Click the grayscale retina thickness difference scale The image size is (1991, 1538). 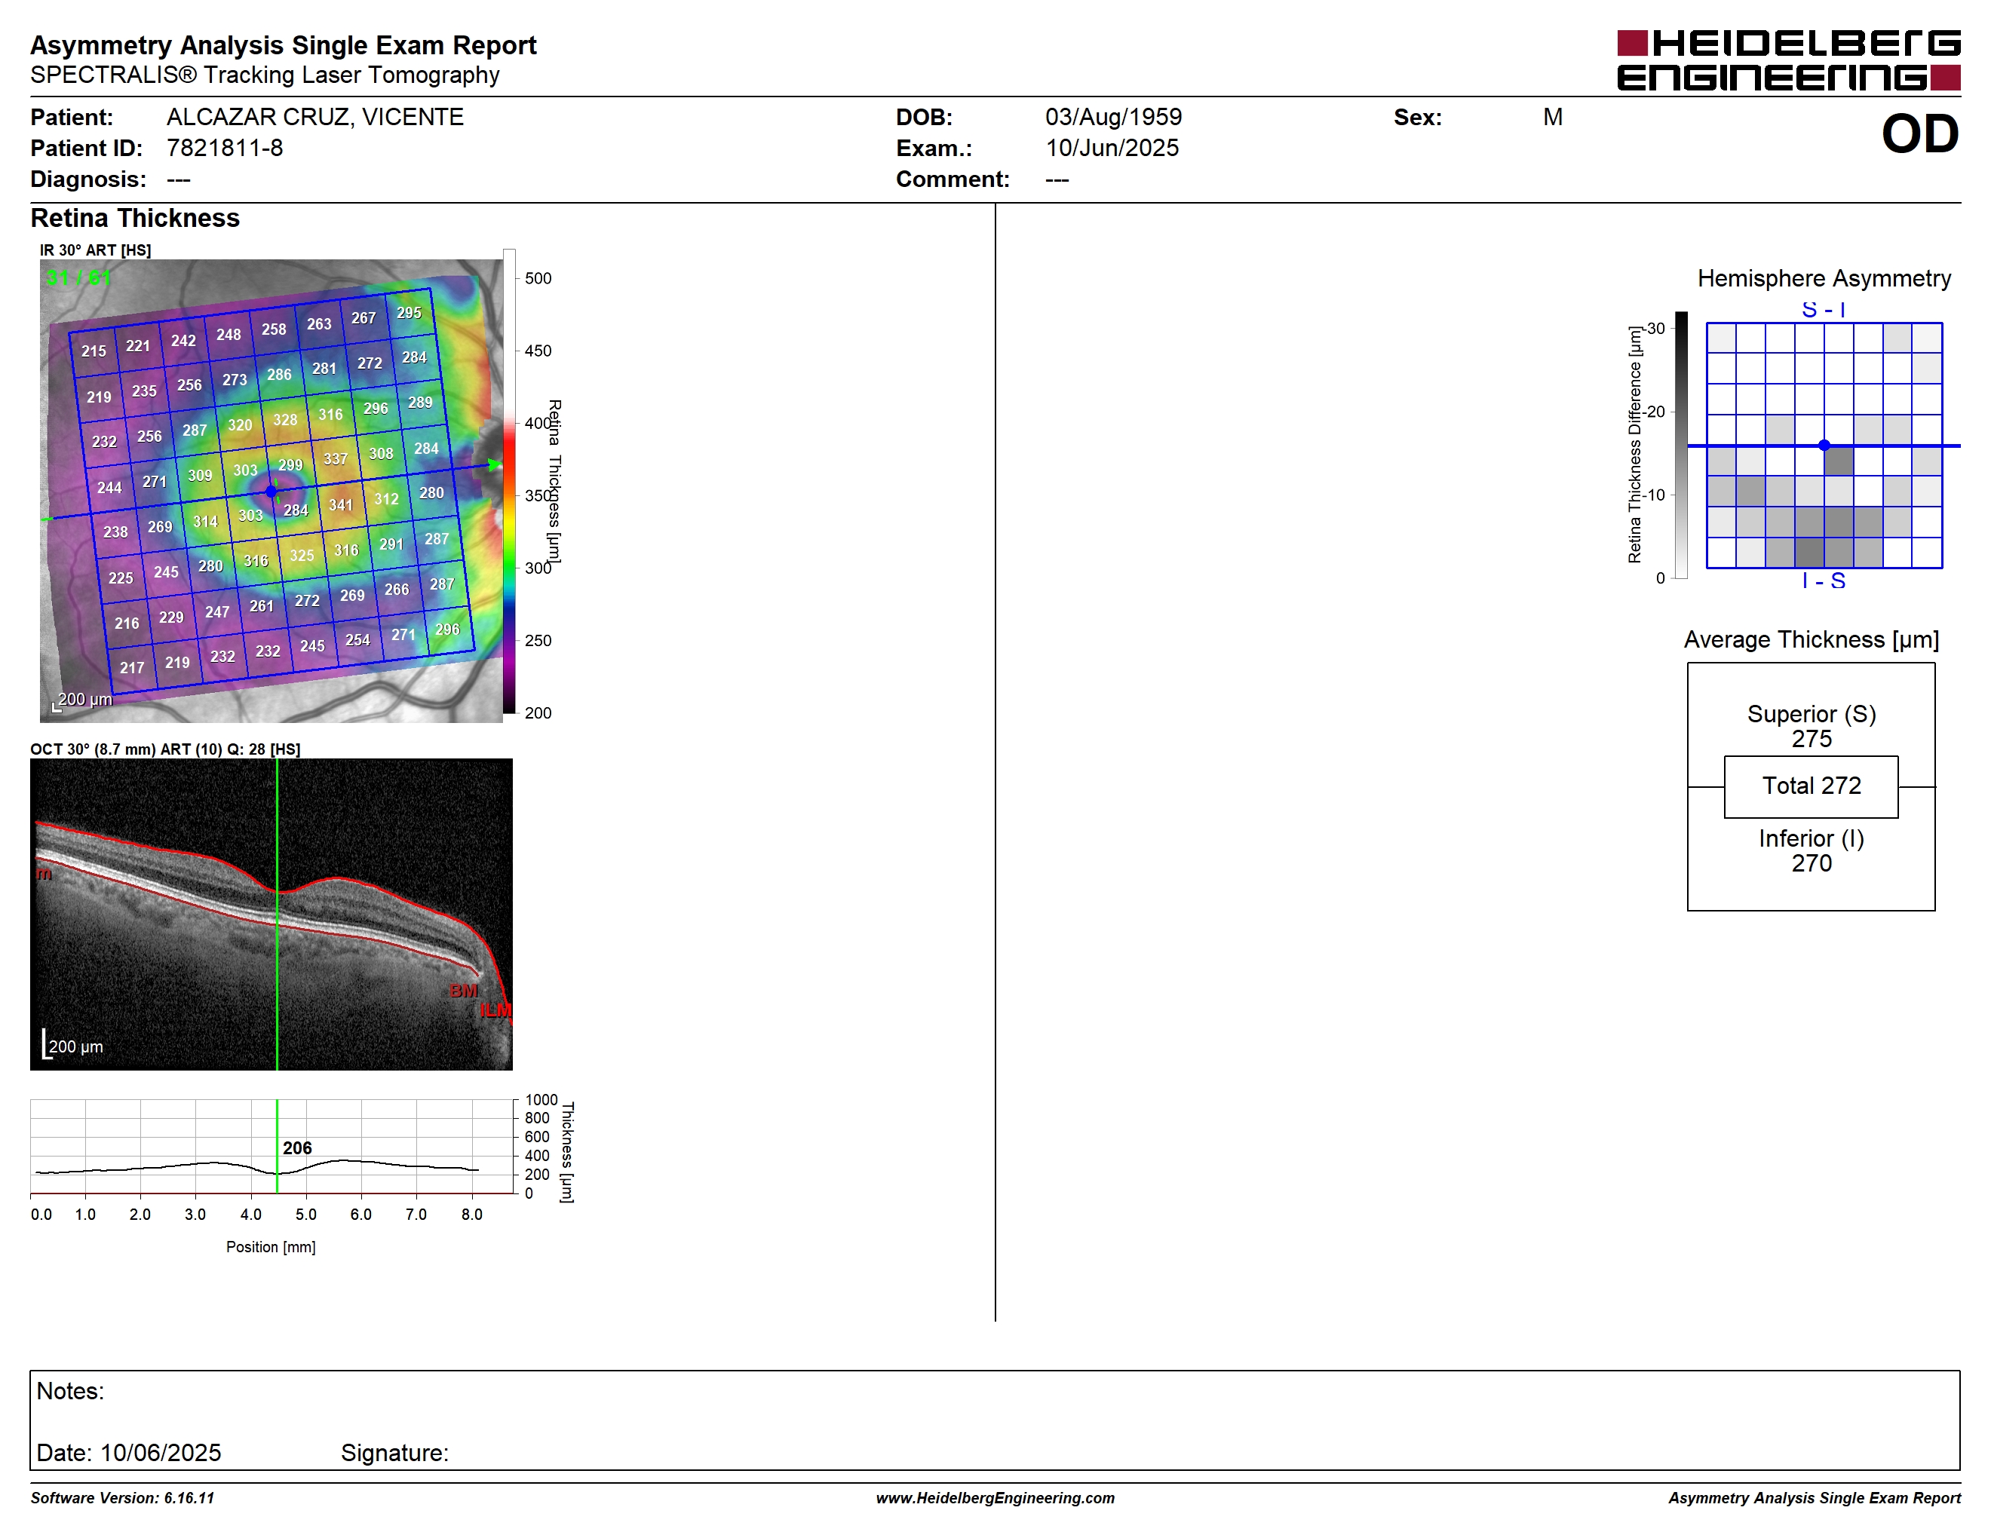click(x=1681, y=446)
